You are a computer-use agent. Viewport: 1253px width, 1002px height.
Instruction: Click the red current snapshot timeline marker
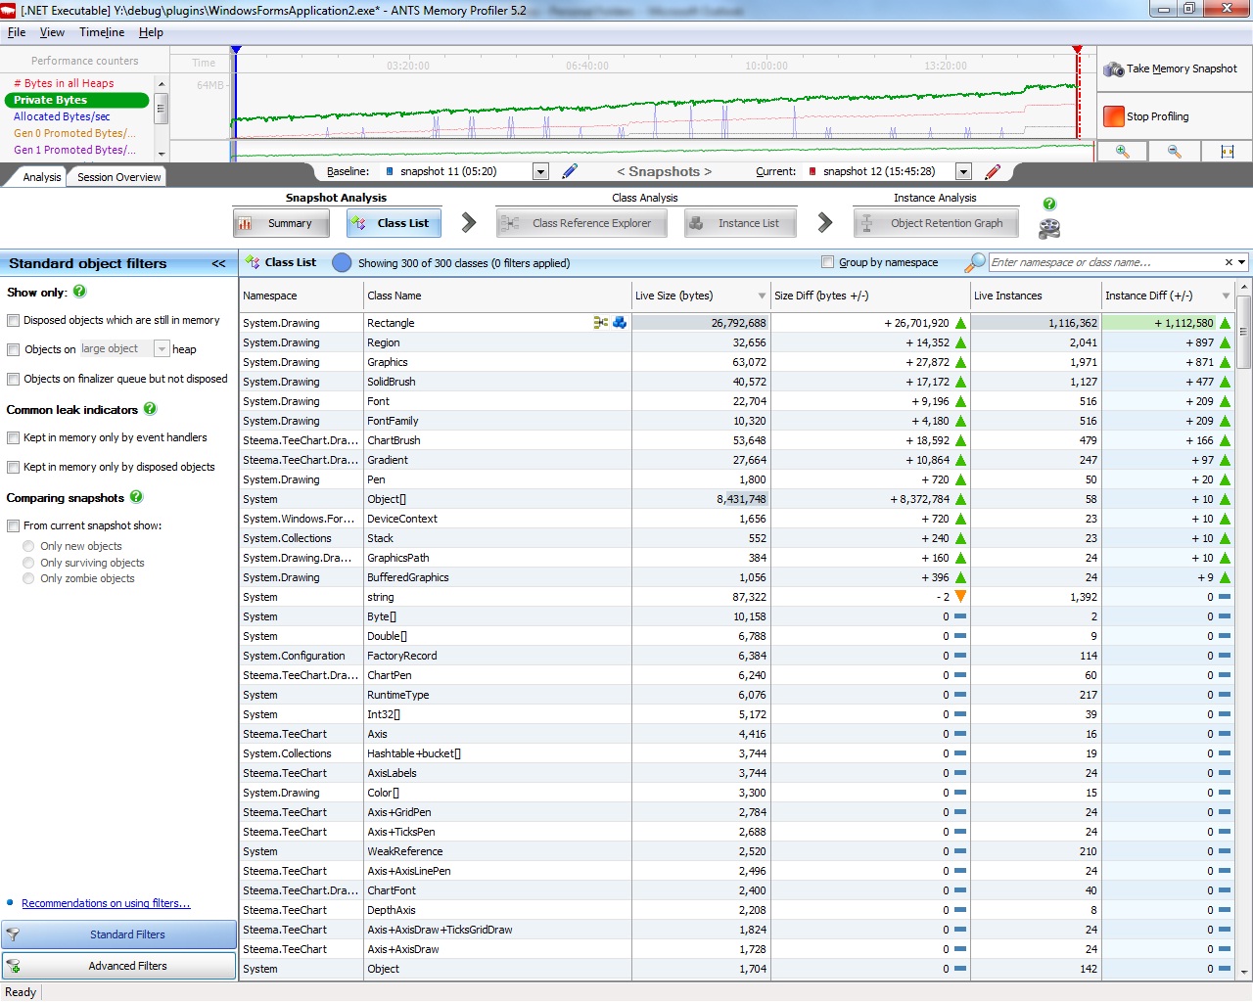pos(1078,49)
